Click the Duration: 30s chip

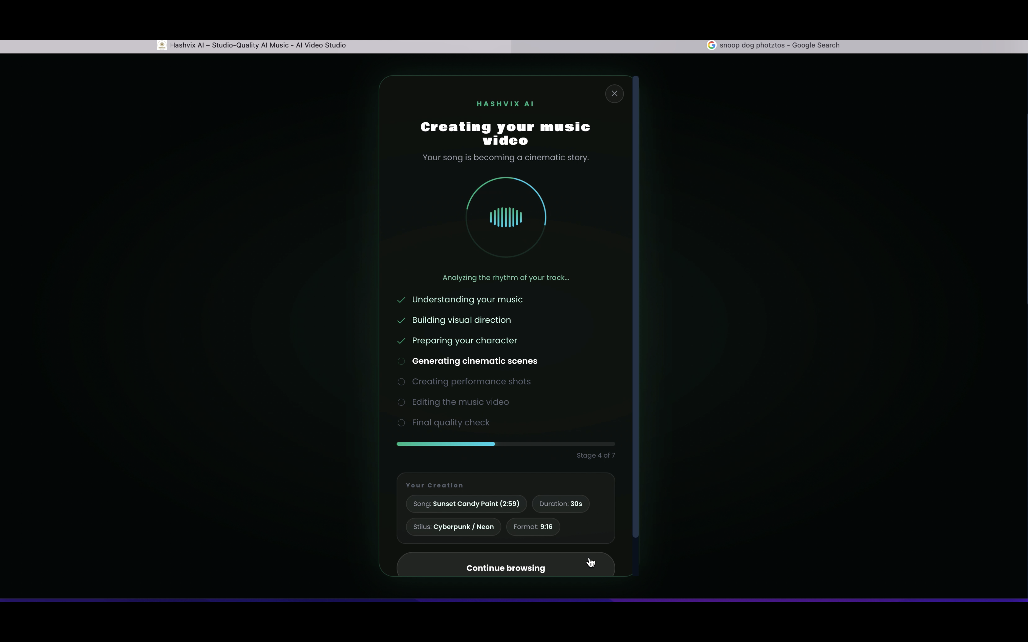(x=560, y=504)
